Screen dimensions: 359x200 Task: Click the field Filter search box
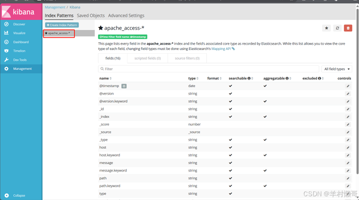pos(208,69)
